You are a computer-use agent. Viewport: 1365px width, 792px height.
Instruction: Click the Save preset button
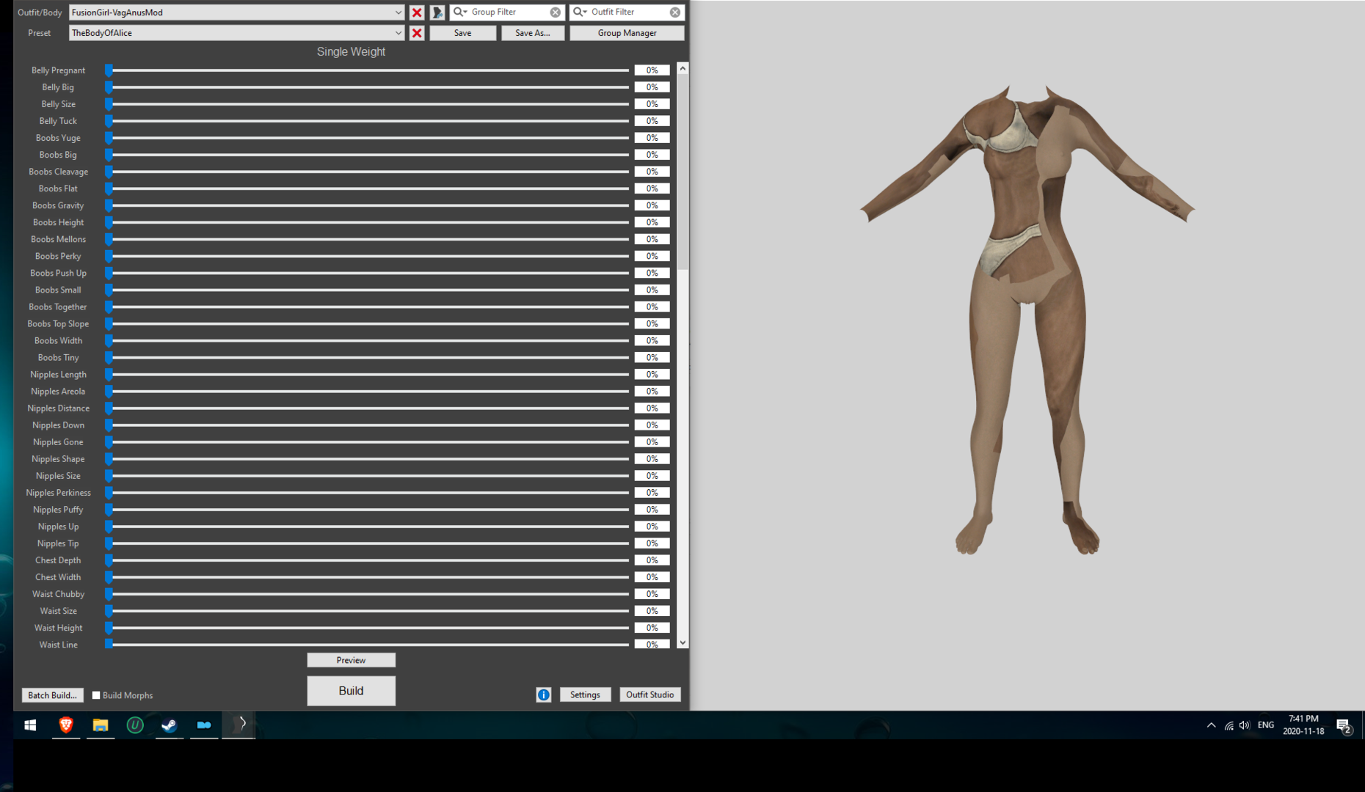(462, 33)
